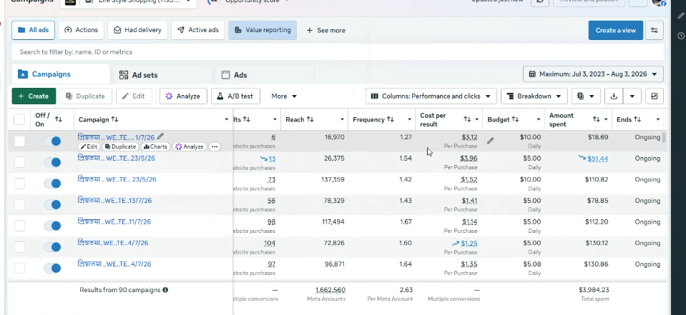Expand the Breakdown dropdown

click(534, 96)
